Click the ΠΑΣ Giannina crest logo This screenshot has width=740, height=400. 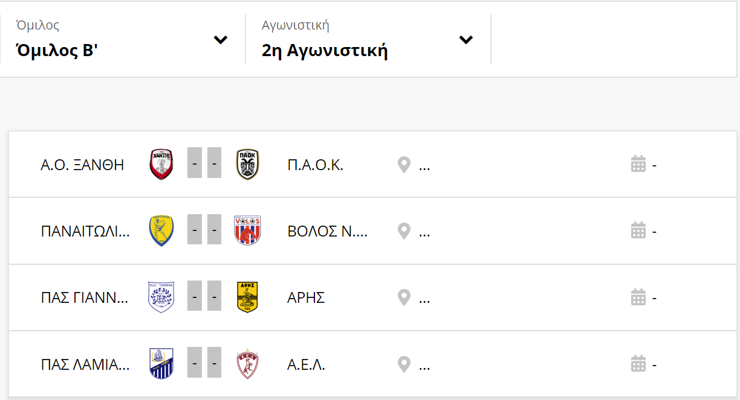click(x=161, y=297)
